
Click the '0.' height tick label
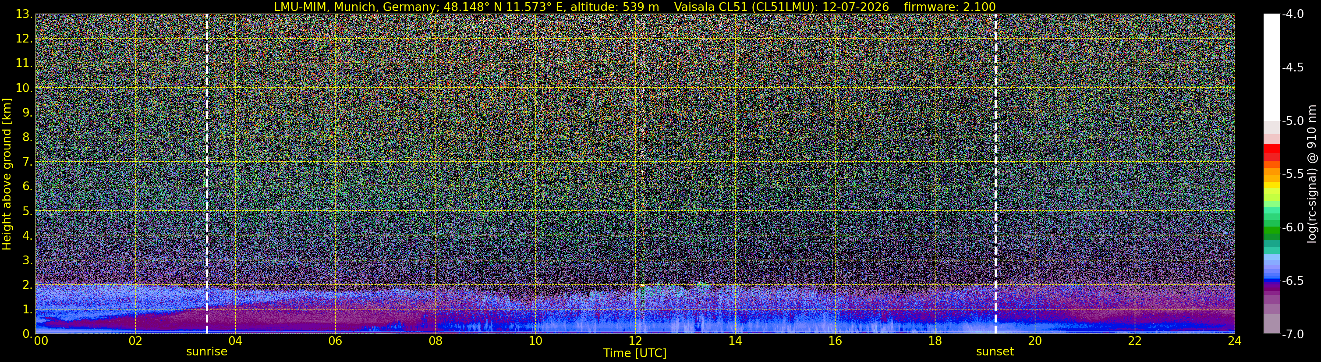(27, 334)
